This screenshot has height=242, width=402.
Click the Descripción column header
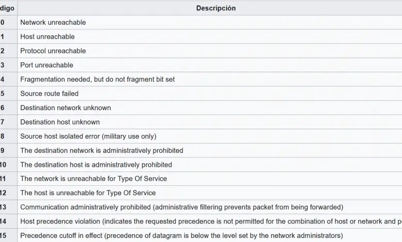[x=215, y=8]
